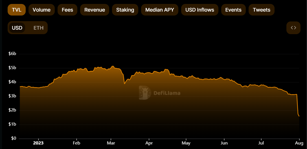Click the Jun label on x-axis
Viewport: 307px width, 149px height.
(x=224, y=143)
